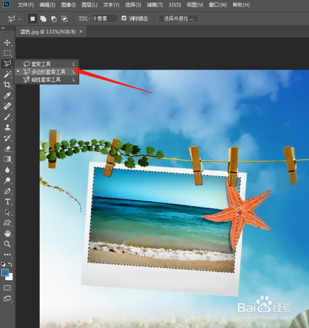Select the Custom Shape tool

coord(7,223)
